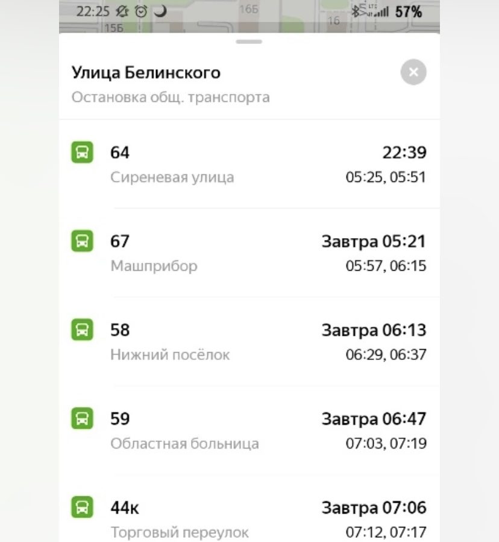Tap the 22:39 arrival time for route 64
Screen dimensions: 499x542
[404, 153]
